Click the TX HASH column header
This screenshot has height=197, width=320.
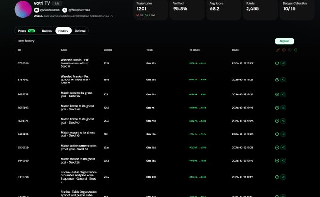pyautogui.click(x=194, y=50)
